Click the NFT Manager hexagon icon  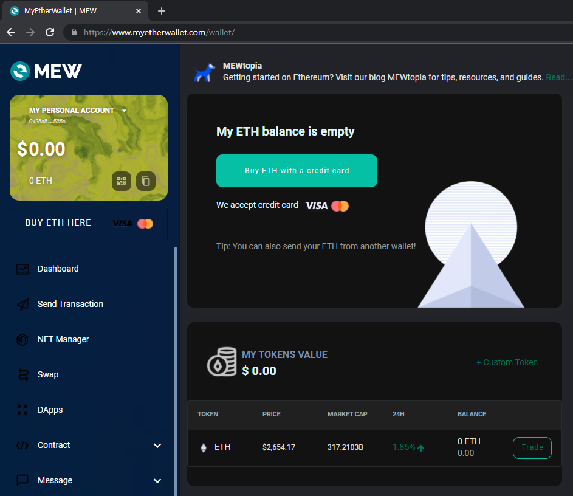22,340
